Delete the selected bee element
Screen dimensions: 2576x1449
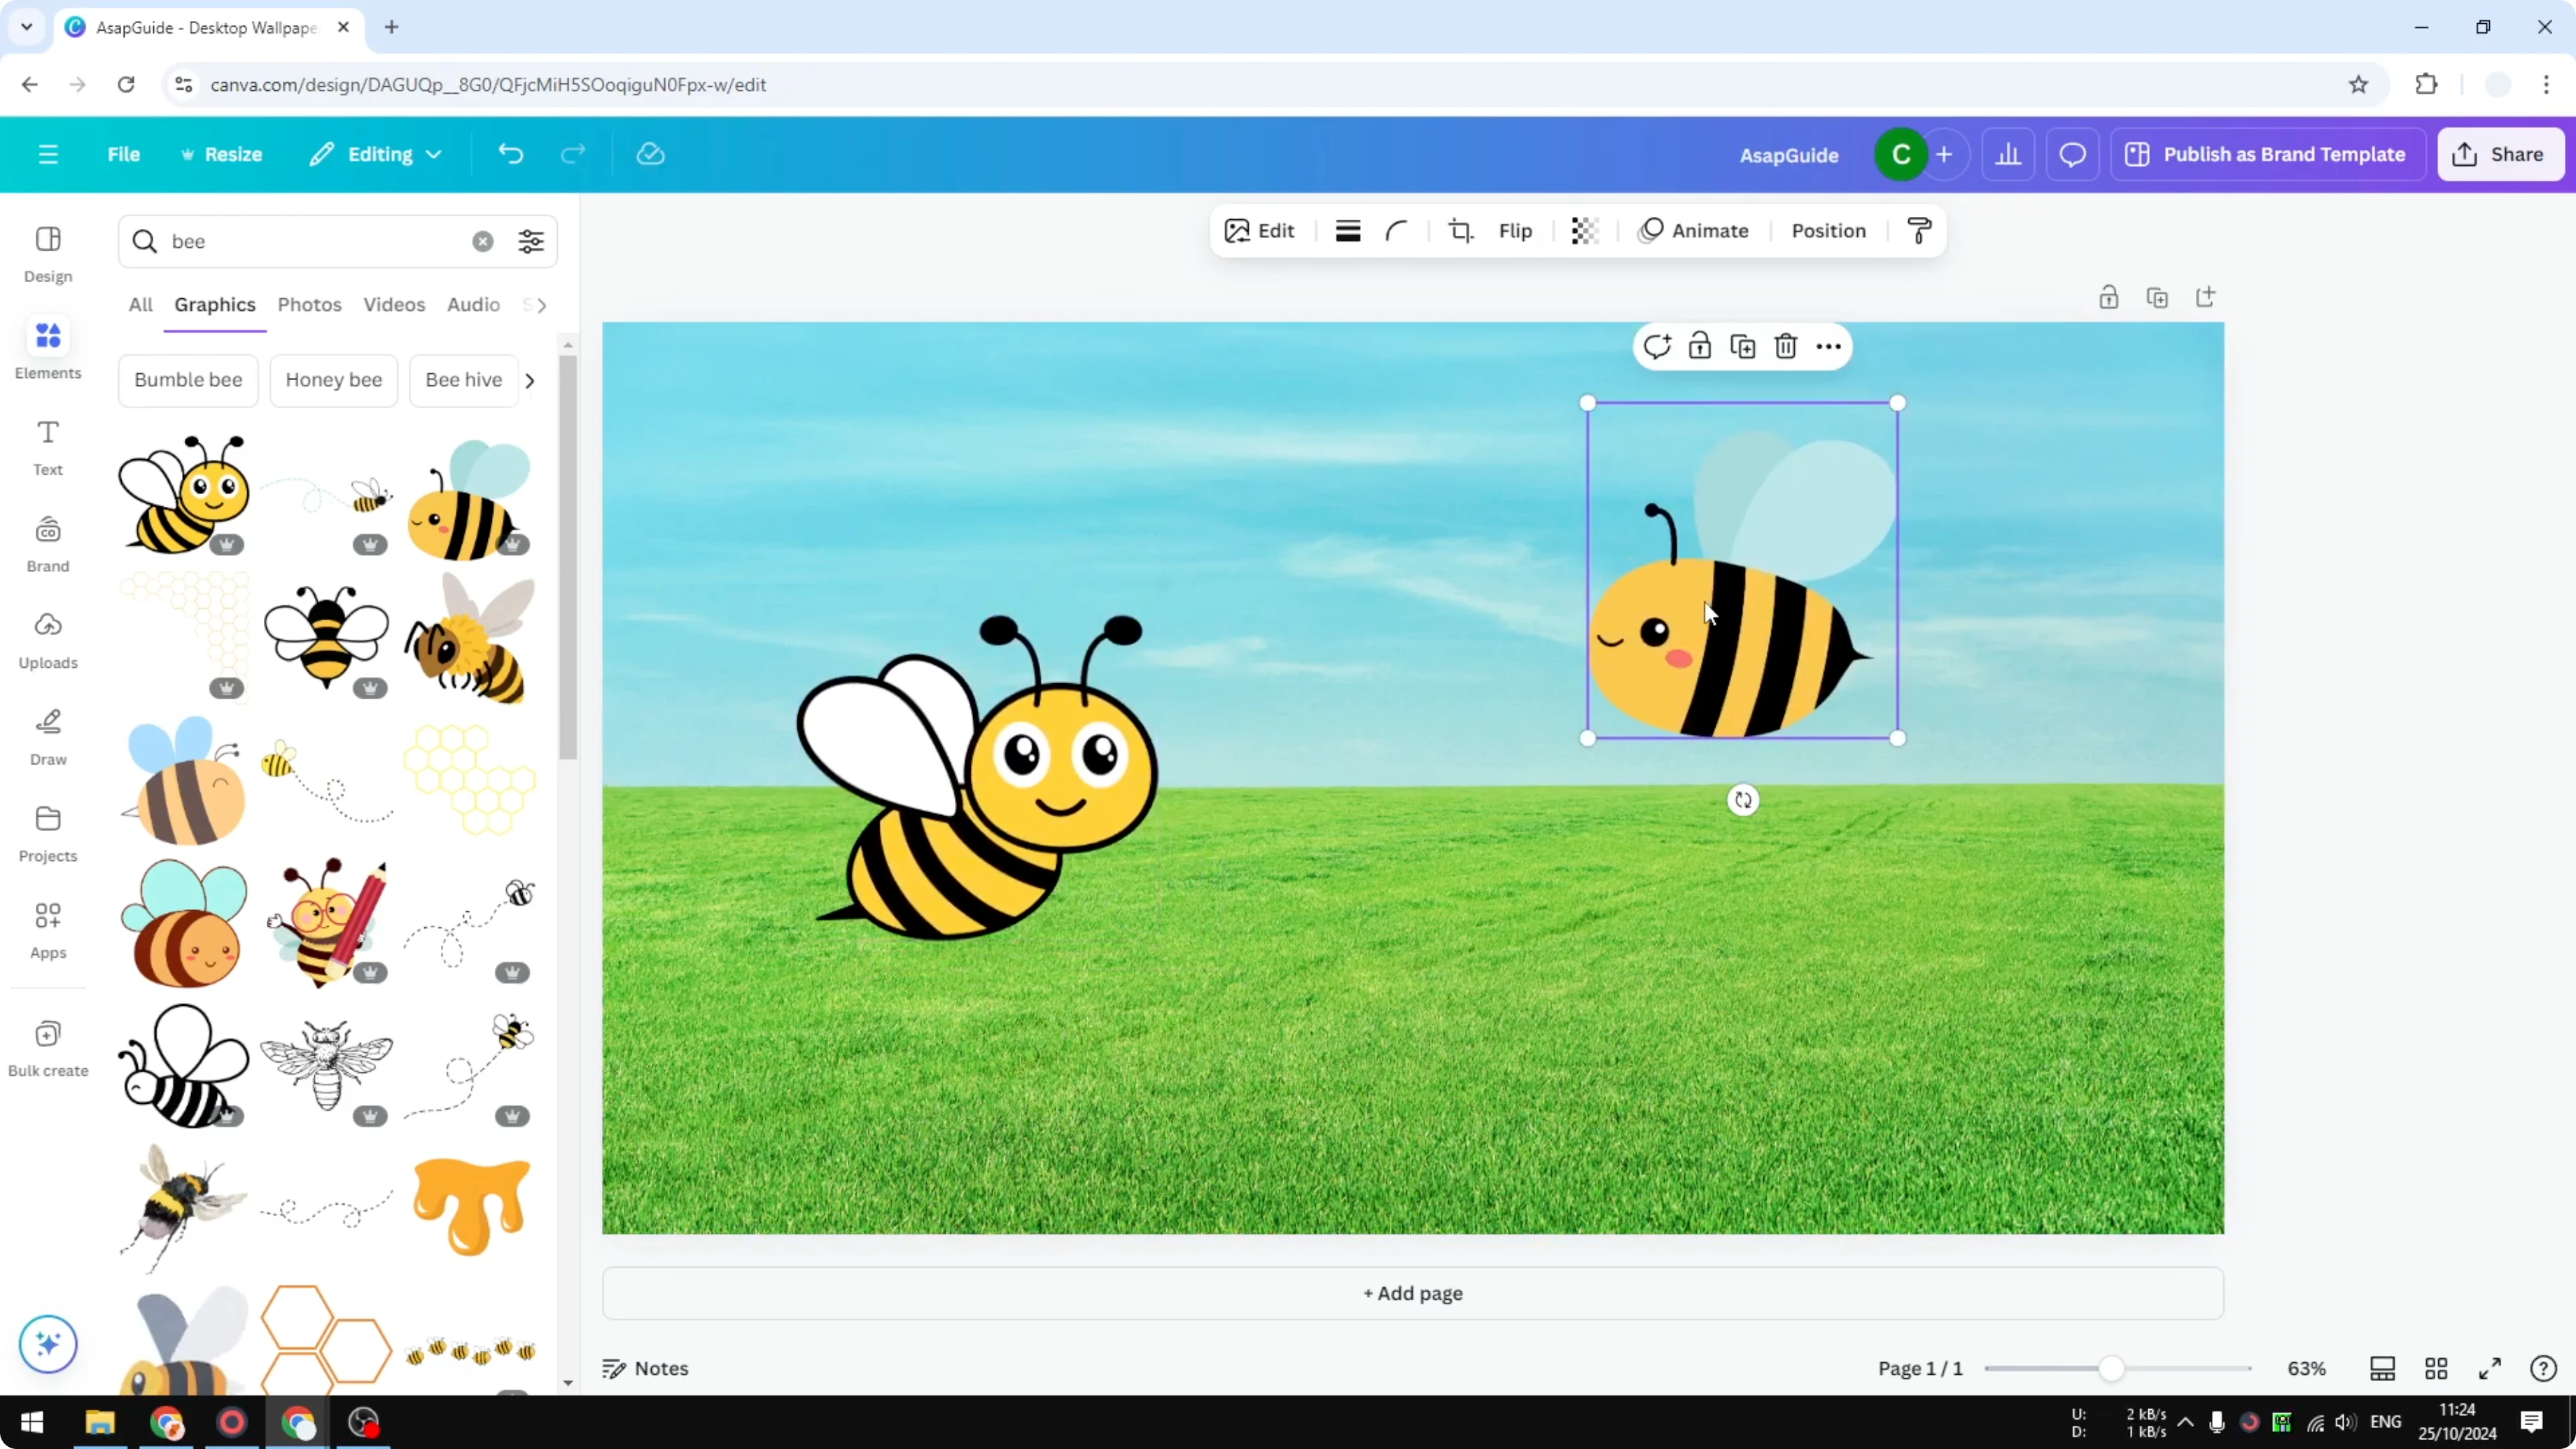(1785, 346)
